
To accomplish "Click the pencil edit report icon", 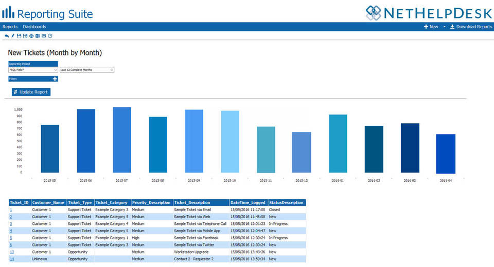I will coord(13,36).
